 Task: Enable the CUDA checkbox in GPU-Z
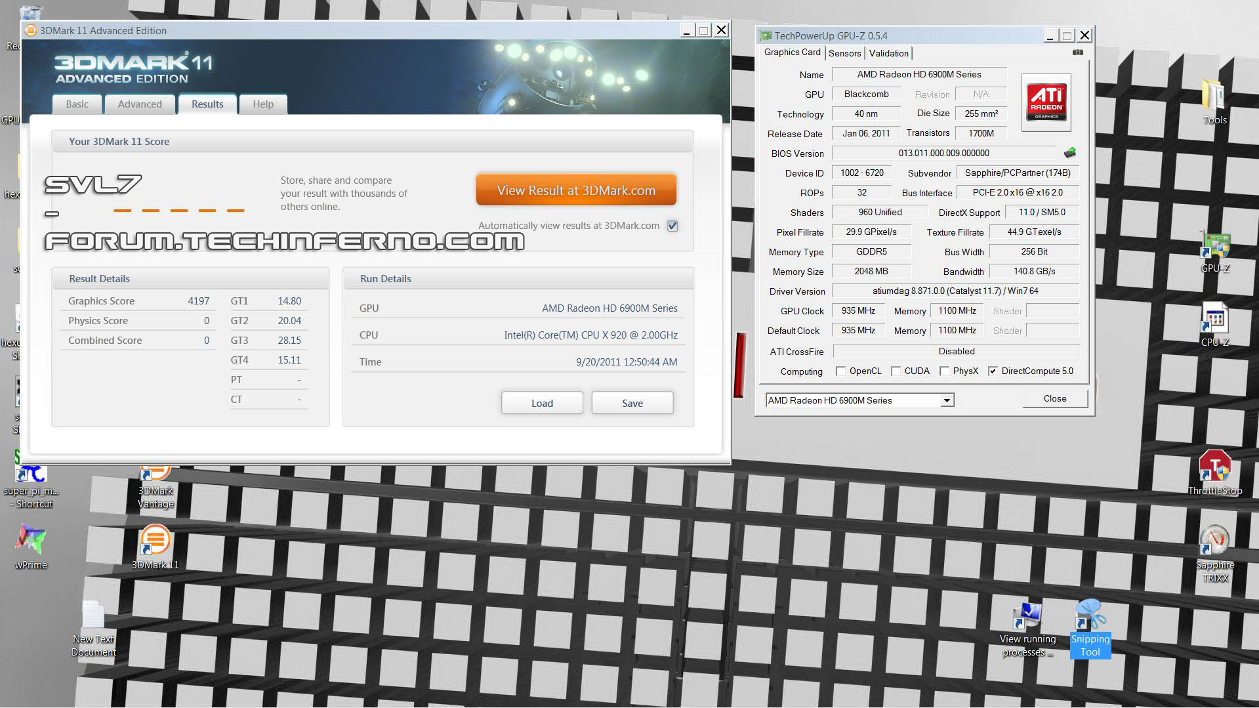(896, 371)
